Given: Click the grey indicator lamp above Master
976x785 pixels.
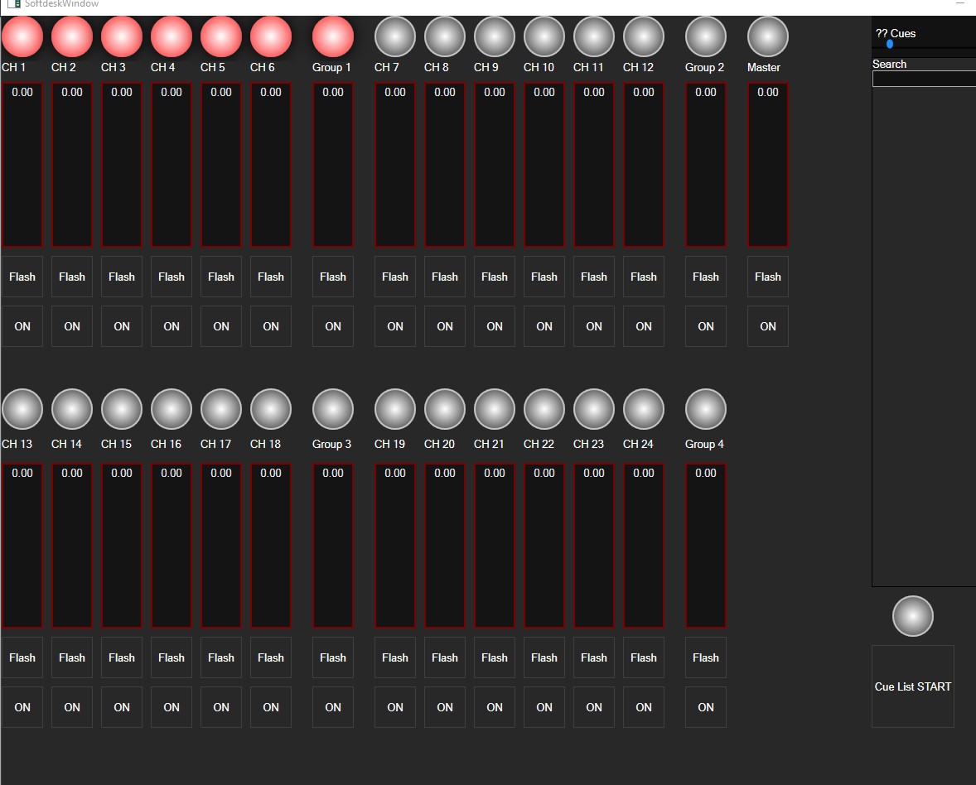Looking at the screenshot, I should [x=768, y=37].
